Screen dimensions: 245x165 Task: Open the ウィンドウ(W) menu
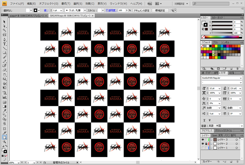(118, 3)
